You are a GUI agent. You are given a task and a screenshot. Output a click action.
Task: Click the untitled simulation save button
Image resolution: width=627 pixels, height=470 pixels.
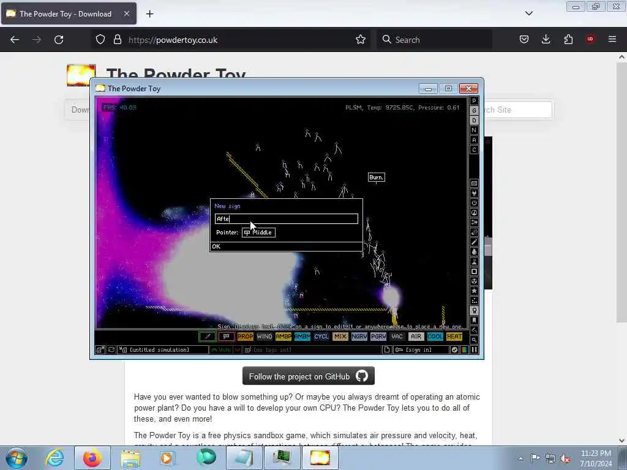pyautogui.click(x=163, y=349)
